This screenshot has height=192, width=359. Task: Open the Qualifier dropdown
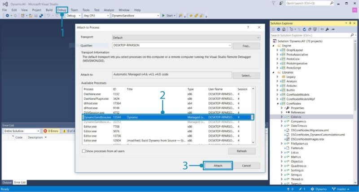(230, 46)
